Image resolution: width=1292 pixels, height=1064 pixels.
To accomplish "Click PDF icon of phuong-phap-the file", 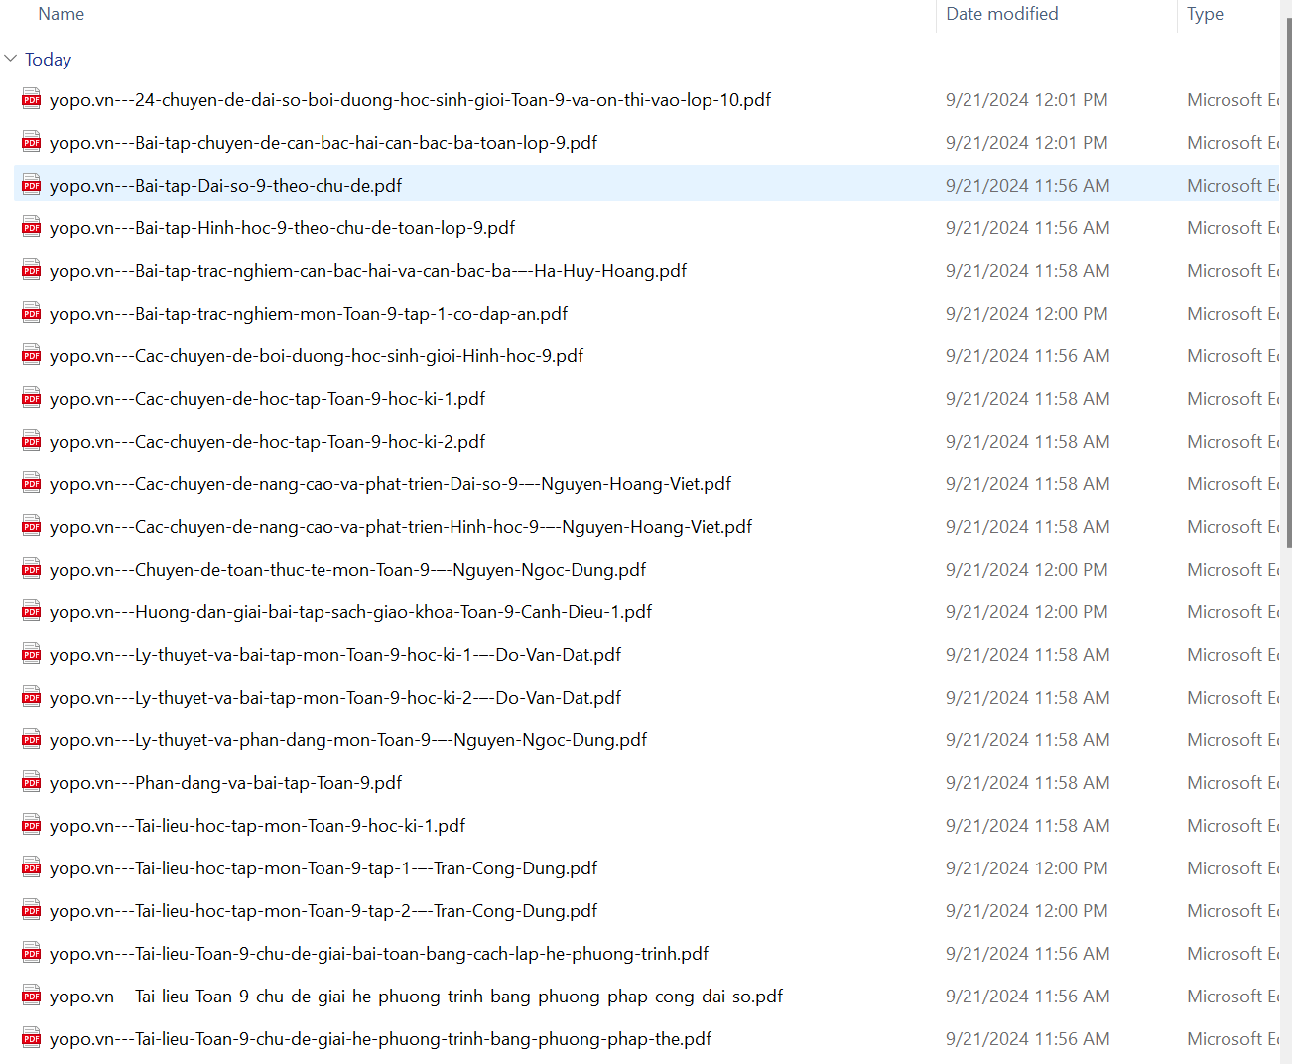I will point(32,1038).
